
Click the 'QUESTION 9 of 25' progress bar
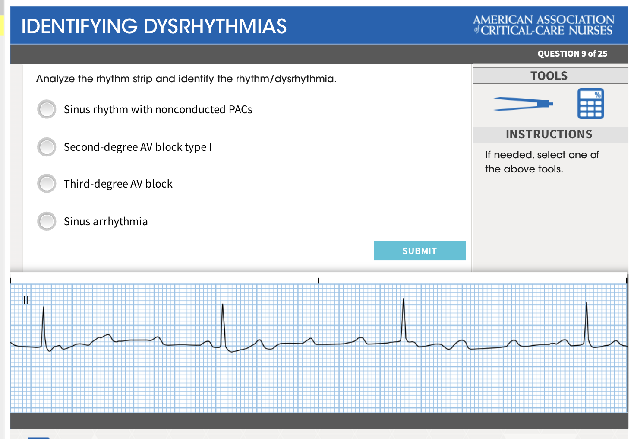(x=572, y=54)
